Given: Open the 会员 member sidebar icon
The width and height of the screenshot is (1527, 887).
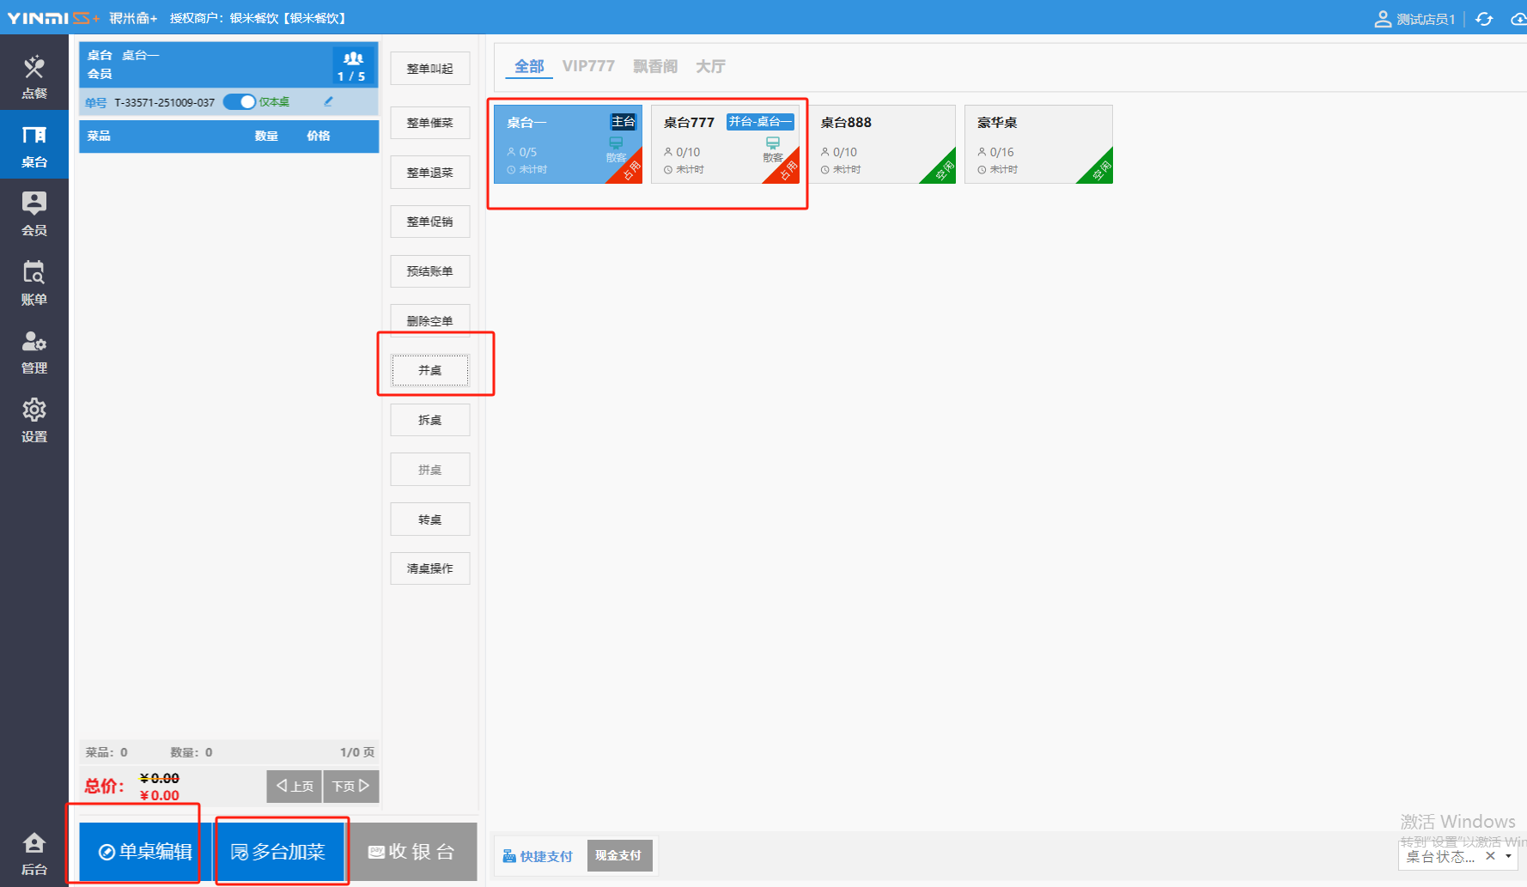Looking at the screenshot, I should click(34, 213).
